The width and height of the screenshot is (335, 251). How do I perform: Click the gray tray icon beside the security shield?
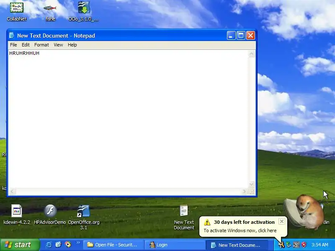point(296,245)
